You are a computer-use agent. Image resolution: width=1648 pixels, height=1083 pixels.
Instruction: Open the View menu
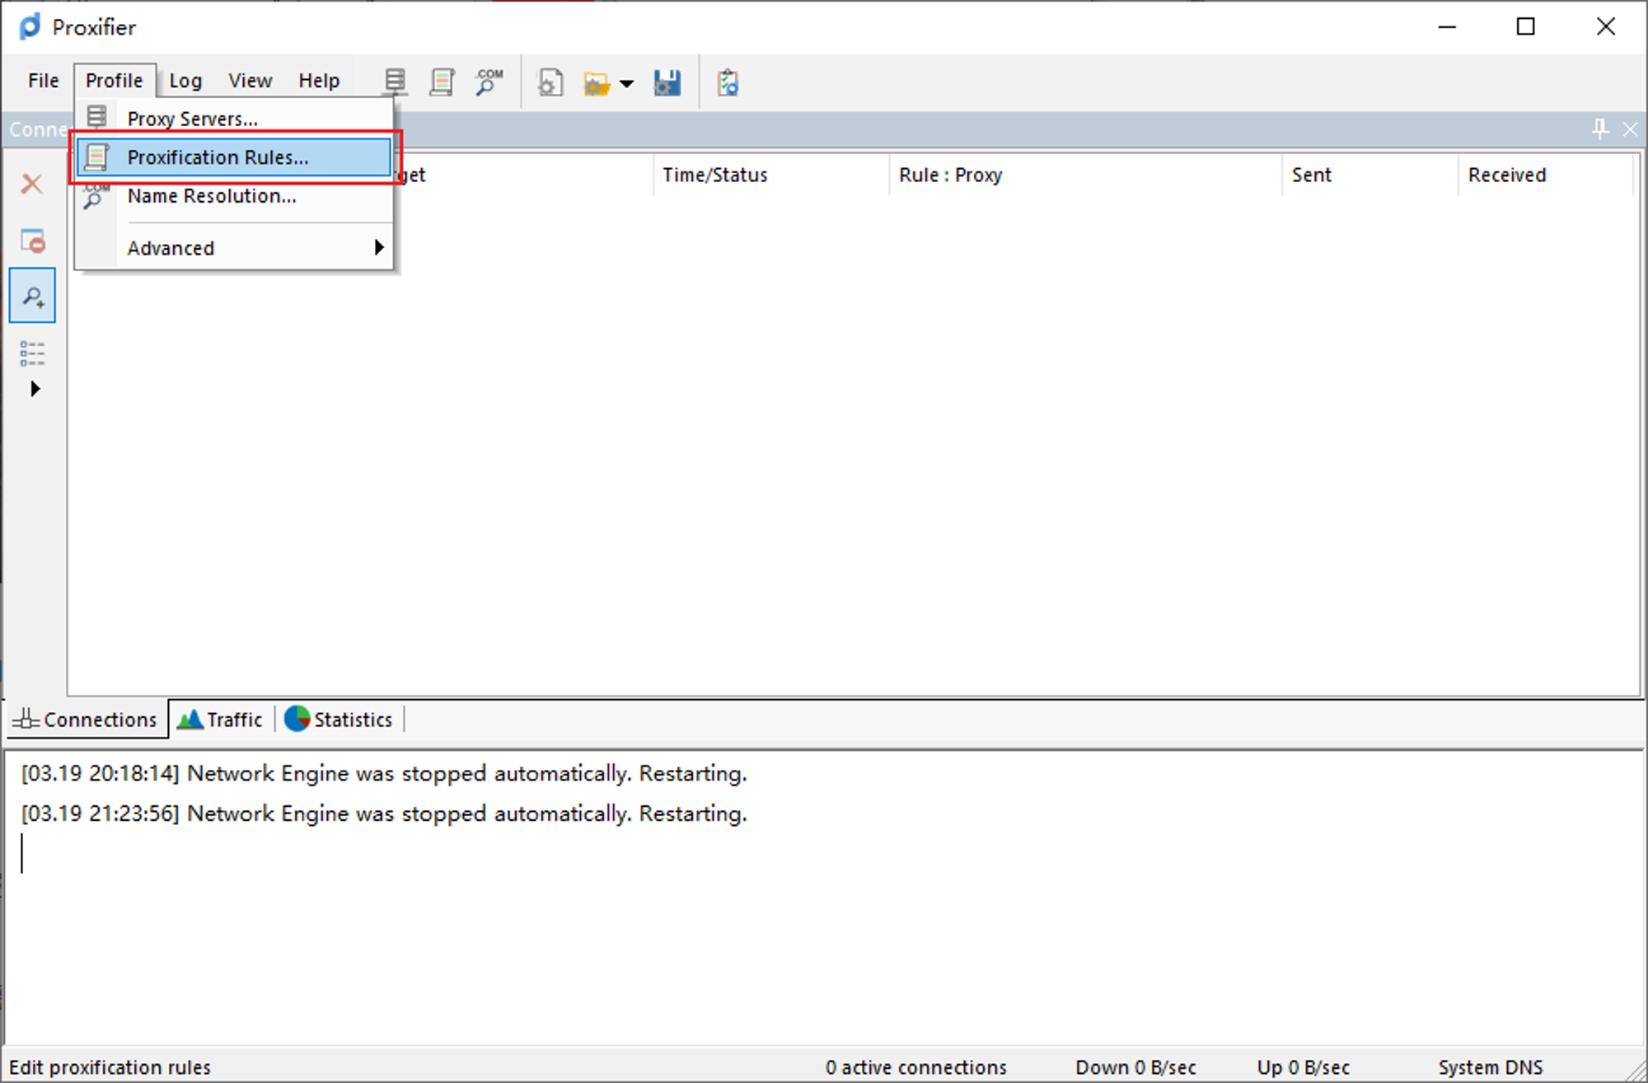250,81
